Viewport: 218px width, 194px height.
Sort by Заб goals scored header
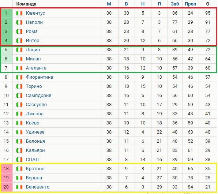tap(175, 4)
